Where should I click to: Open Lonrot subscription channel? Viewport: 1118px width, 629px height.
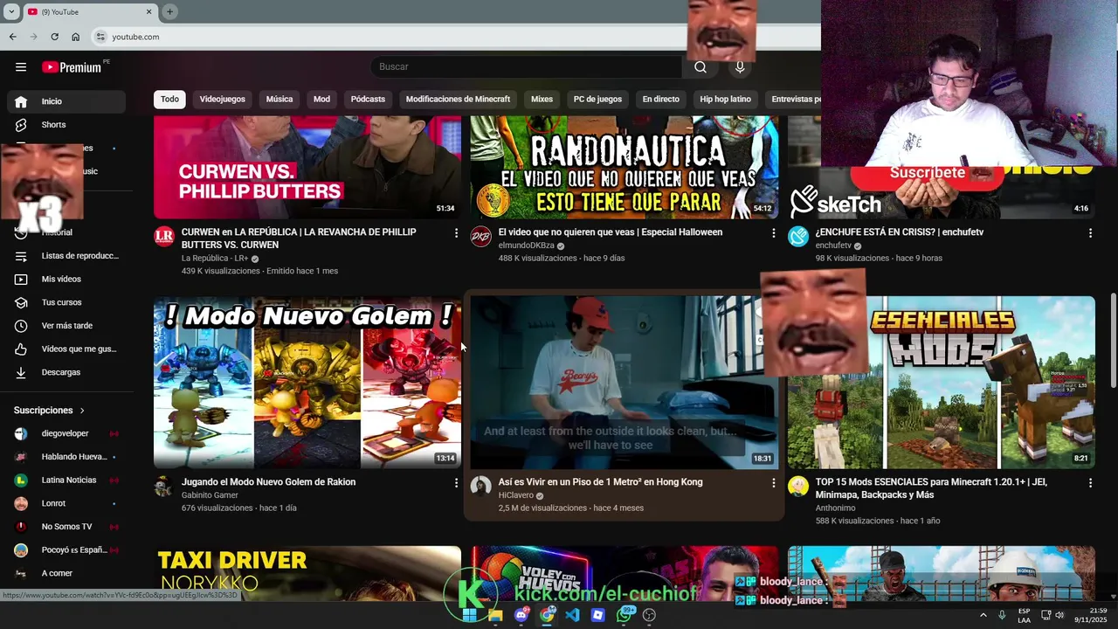(66, 504)
